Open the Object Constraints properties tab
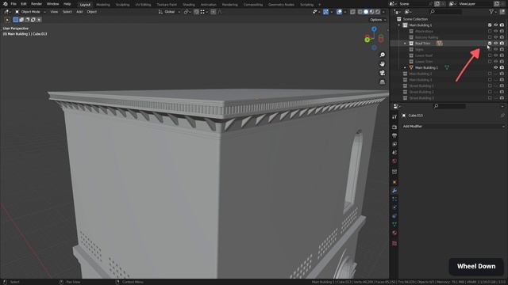The width and height of the screenshot is (508, 285). (x=394, y=216)
